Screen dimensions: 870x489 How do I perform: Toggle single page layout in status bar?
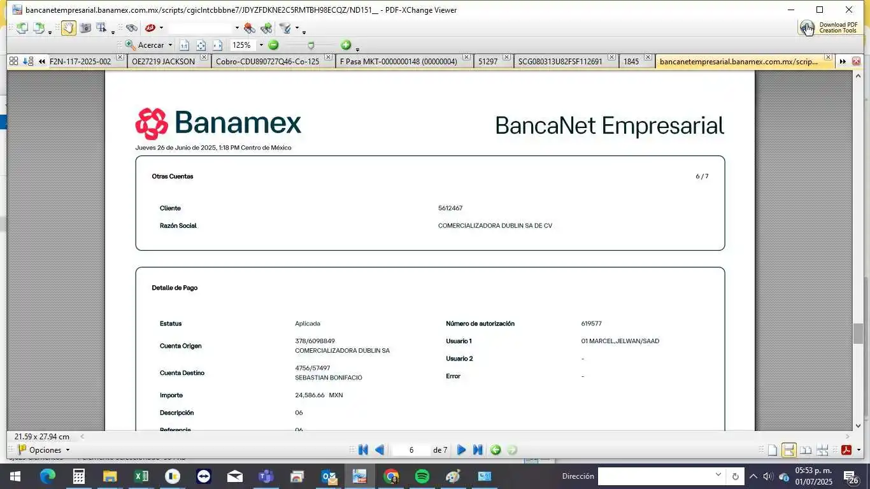(772, 450)
